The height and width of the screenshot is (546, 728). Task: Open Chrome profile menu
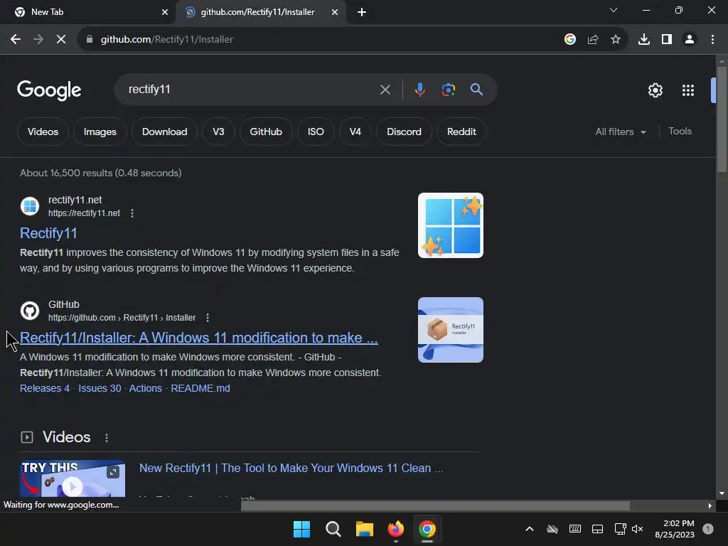pyautogui.click(x=690, y=40)
